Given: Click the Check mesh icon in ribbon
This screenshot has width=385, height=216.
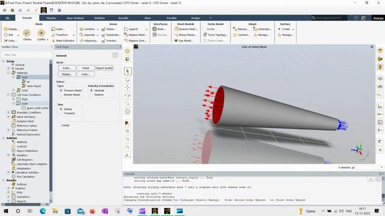Looking at the screenshot, I should click(x=26, y=33).
